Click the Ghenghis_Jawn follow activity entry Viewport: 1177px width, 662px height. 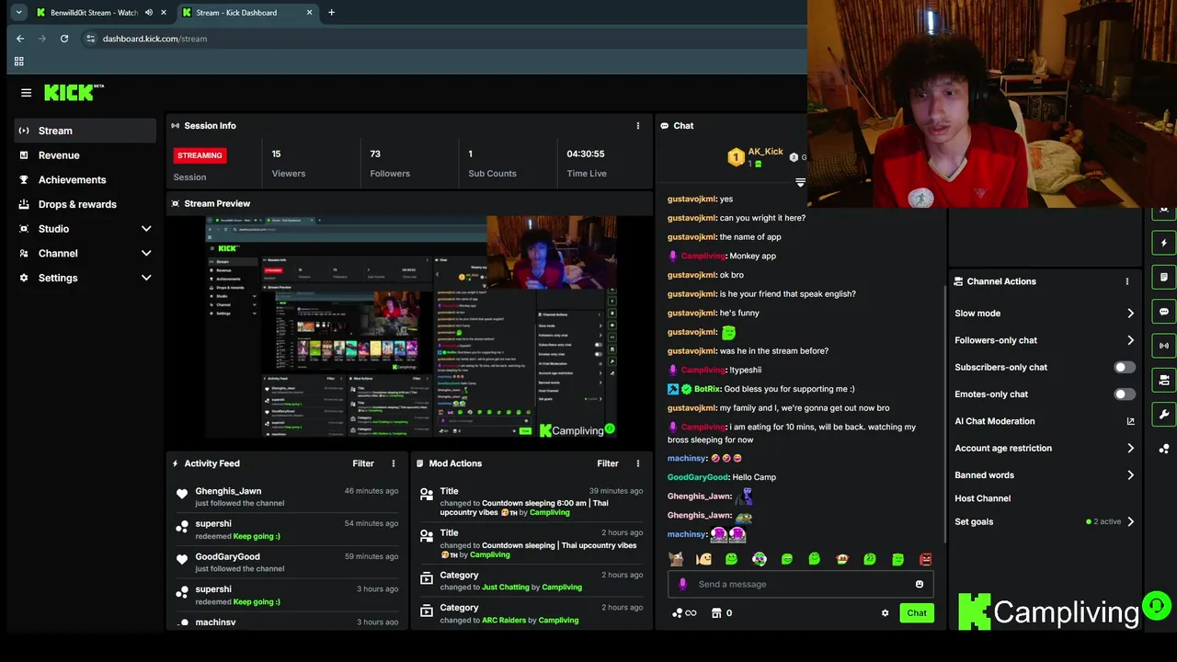tap(287, 496)
